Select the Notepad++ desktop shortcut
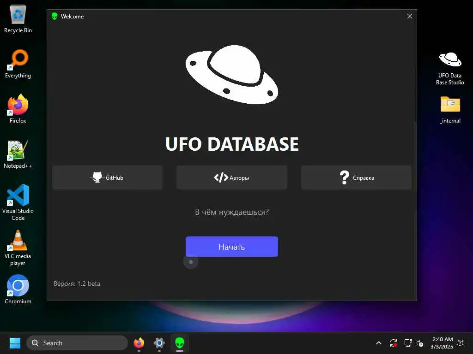The image size is (473, 354). coord(18,154)
